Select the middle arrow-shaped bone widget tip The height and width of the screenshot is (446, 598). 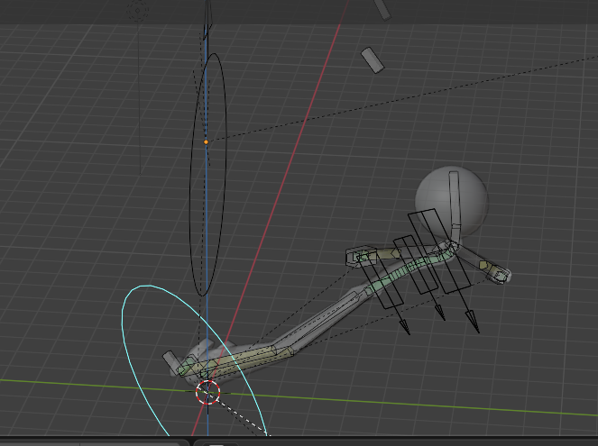point(440,313)
